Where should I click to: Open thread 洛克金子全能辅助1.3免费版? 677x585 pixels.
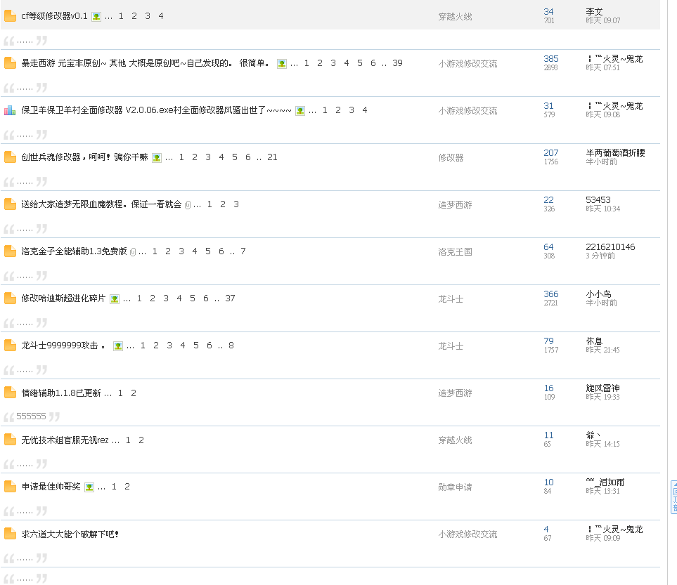[x=75, y=251]
